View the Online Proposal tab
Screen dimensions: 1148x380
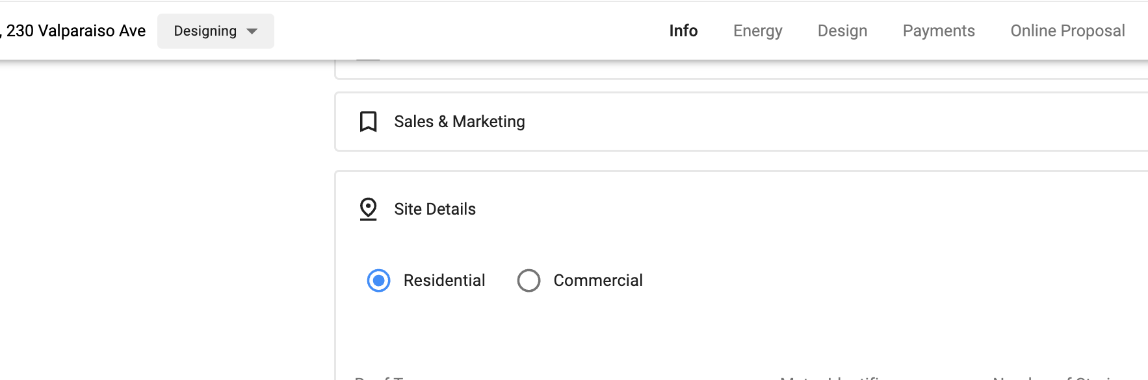[1067, 31]
